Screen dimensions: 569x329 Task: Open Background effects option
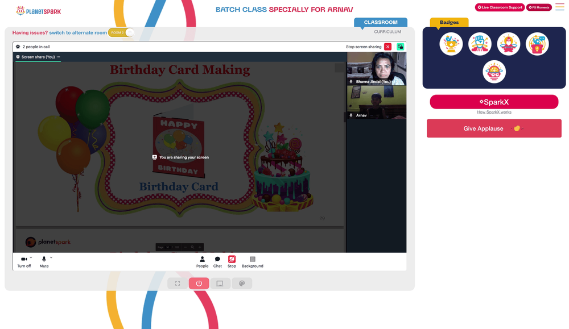coord(253,261)
